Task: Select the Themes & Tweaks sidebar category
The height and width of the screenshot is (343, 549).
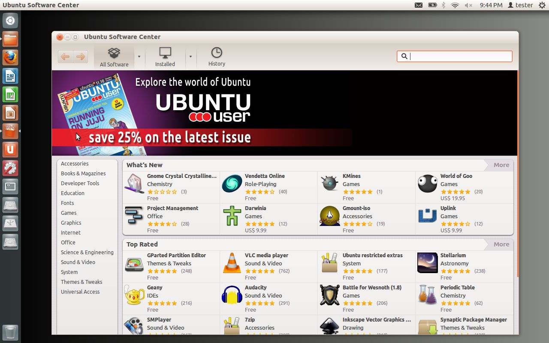Action: click(81, 282)
